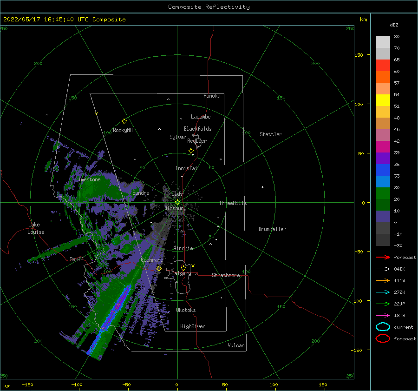Select the magenta 18TS arrow icon
This screenshot has width=418, height=391.
(x=383, y=316)
